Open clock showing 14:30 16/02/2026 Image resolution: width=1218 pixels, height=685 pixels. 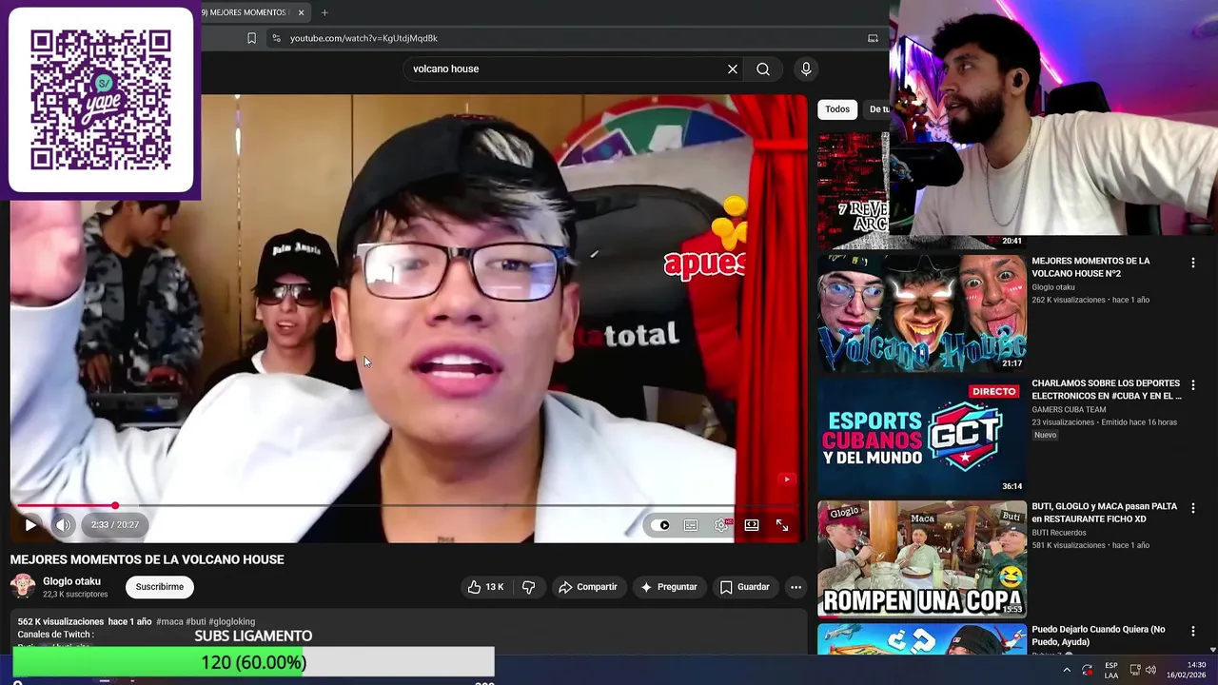tap(1187, 670)
